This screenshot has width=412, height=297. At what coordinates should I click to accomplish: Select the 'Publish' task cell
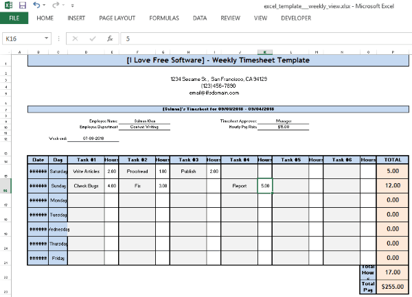pos(188,171)
